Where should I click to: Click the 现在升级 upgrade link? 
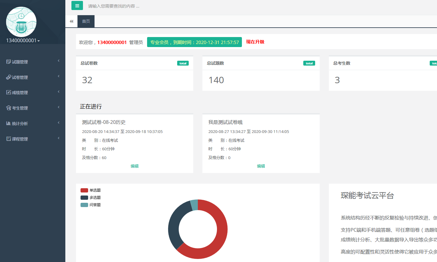pyautogui.click(x=255, y=42)
